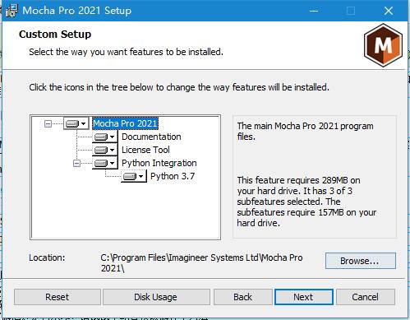Go Back to the previous setup step
The image size is (410, 320).
pyautogui.click(x=242, y=297)
